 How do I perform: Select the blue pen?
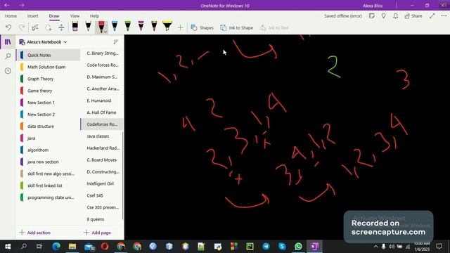click(115, 27)
